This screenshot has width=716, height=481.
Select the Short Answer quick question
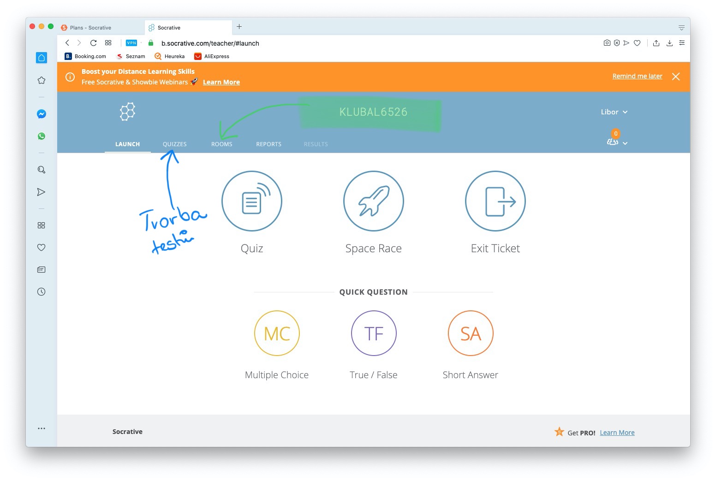(x=470, y=333)
